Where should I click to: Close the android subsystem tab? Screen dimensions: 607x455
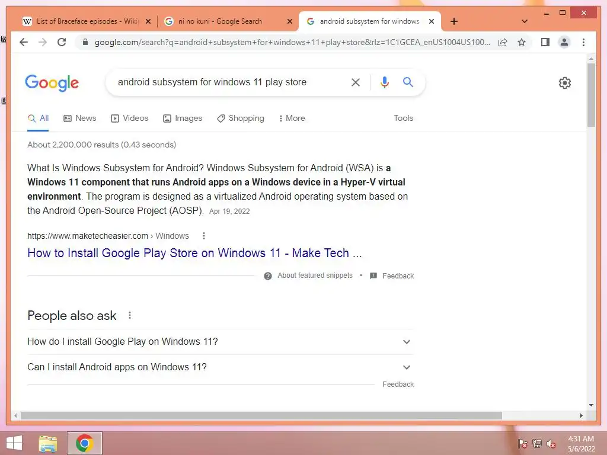tap(432, 21)
